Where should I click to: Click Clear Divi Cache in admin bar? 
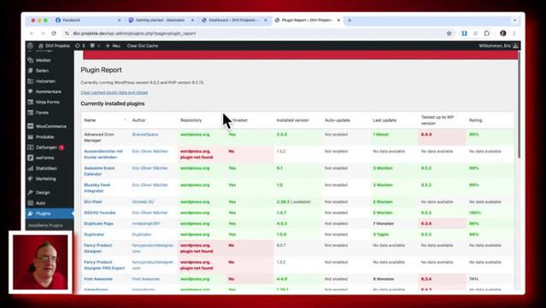tap(143, 45)
